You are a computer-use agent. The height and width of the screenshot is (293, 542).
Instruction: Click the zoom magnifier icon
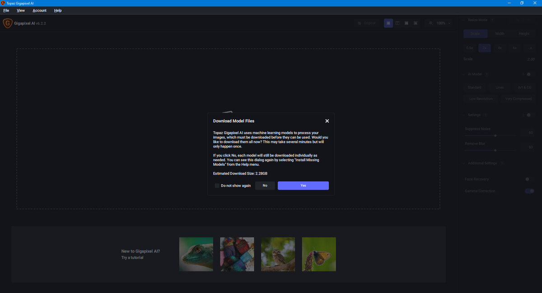pyautogui.click(x=431, y=23)
